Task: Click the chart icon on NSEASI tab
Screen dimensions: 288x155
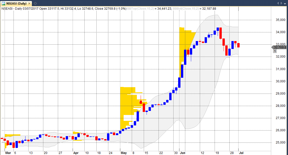Action: tap(3, 3)
